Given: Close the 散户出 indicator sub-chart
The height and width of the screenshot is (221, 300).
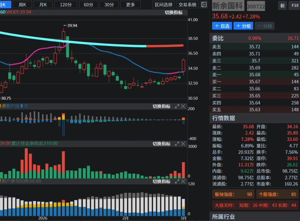Looking at the screenshot, I should click(183, 106).
